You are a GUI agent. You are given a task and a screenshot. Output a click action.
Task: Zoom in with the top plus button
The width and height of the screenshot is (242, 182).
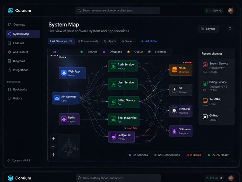[x=53, y=138]
